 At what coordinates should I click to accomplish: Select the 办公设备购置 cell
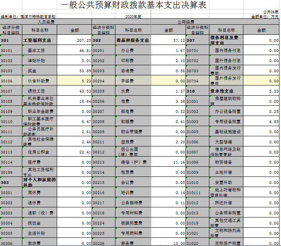(x=226, y=111)
